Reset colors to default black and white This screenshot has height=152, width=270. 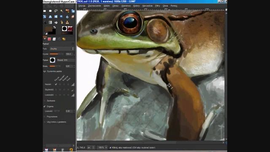46,33
